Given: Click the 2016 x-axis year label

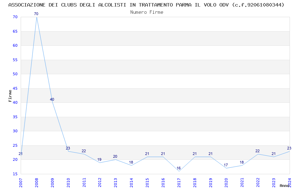Looking at the screenshot, I should [x=163, y=183].
